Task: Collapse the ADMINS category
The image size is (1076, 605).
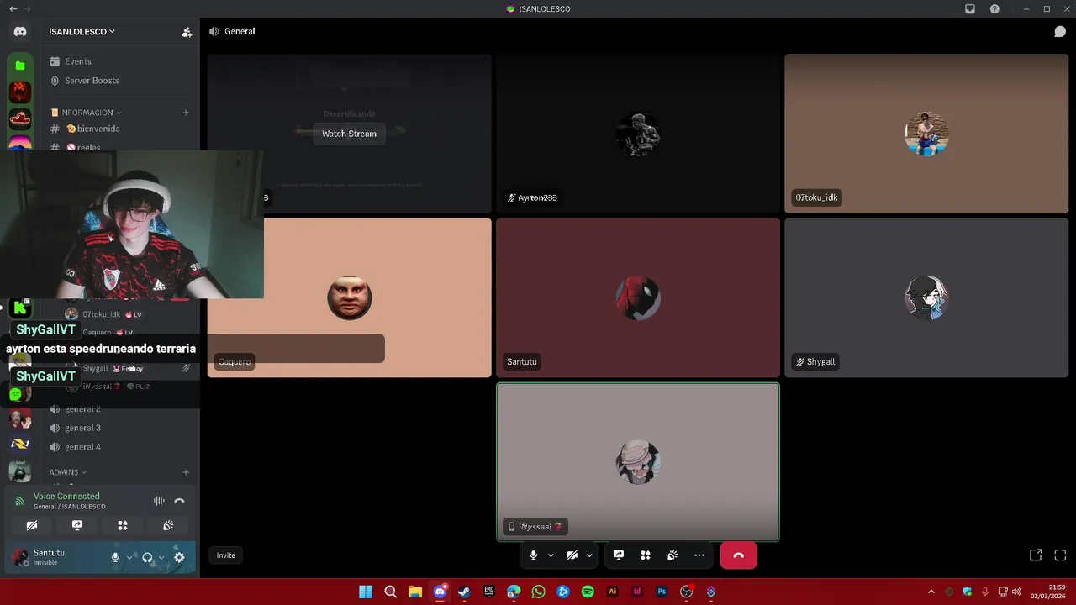Action: 67,472
